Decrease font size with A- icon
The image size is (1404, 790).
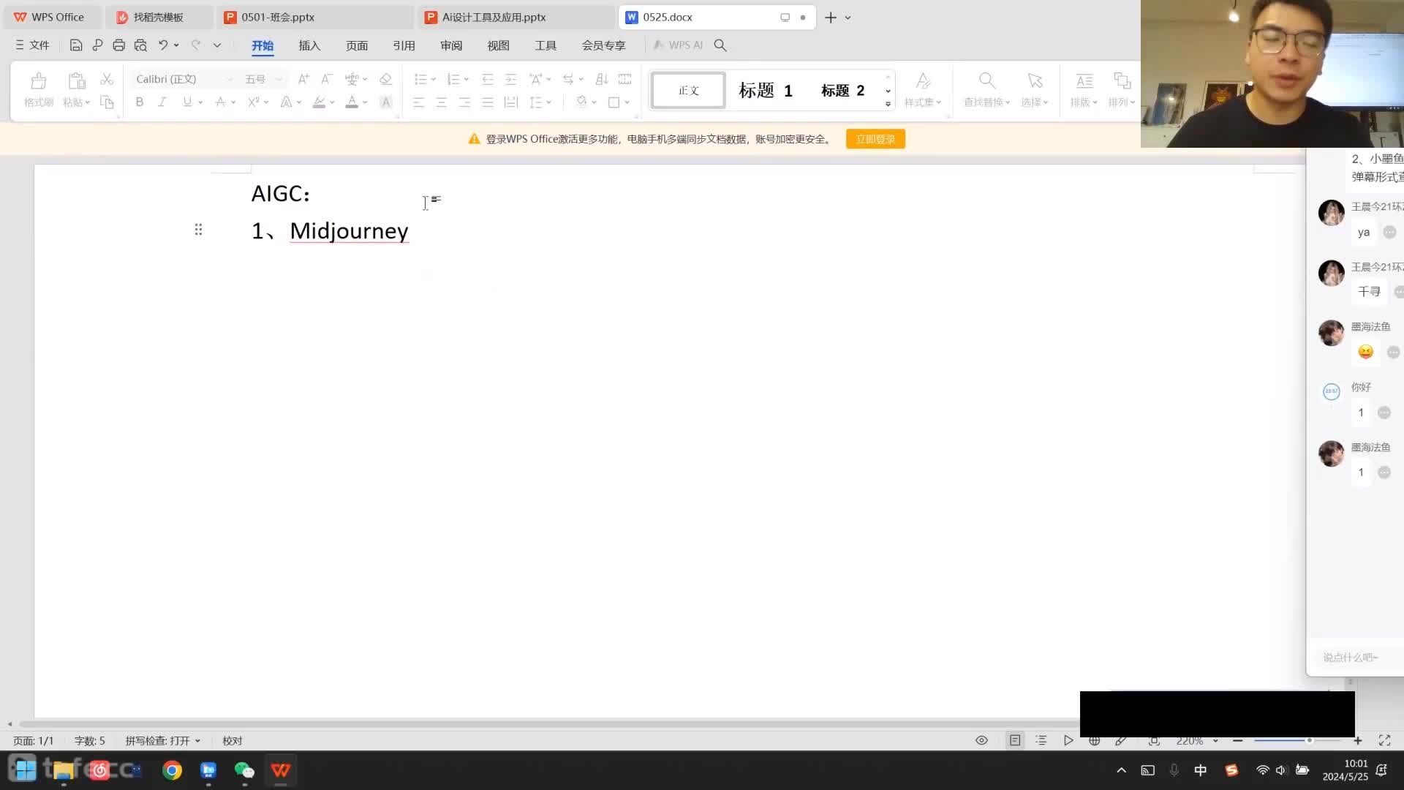(x=327, y=79)
